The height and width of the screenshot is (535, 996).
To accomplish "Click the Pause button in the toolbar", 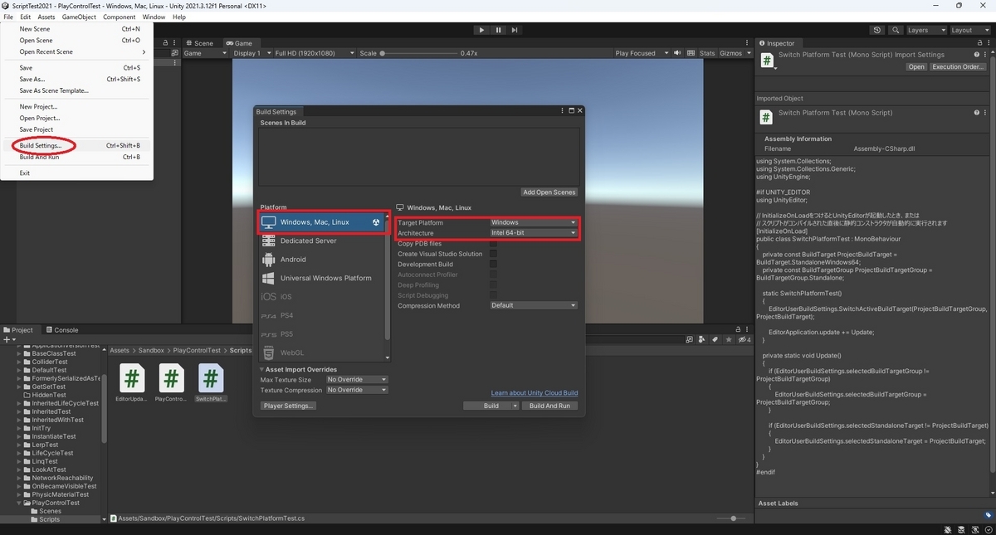I will (498, 30).
